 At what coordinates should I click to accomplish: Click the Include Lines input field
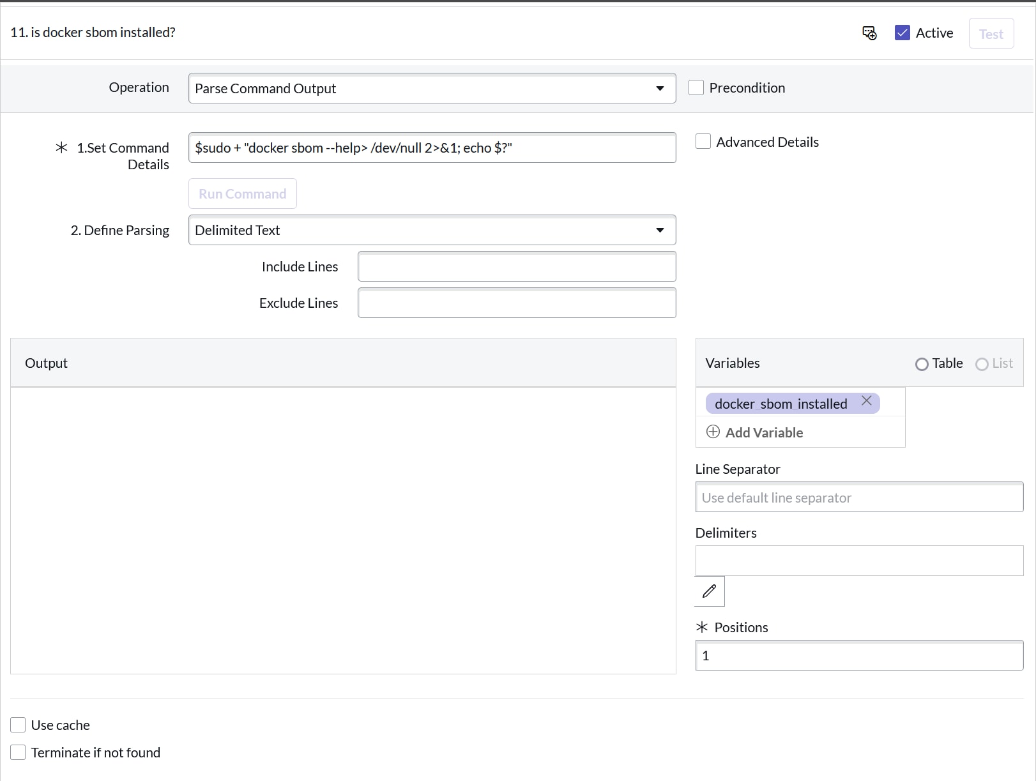516,266
